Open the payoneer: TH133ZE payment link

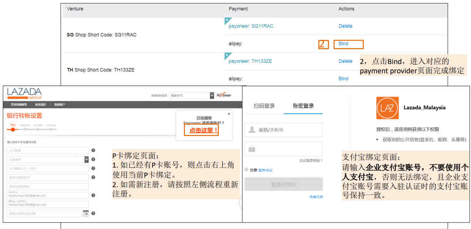pos(250,61)
